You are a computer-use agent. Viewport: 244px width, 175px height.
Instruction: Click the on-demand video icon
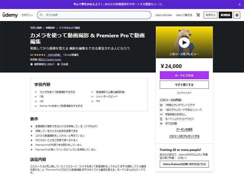pyautogui.click(x=161, y=105)
